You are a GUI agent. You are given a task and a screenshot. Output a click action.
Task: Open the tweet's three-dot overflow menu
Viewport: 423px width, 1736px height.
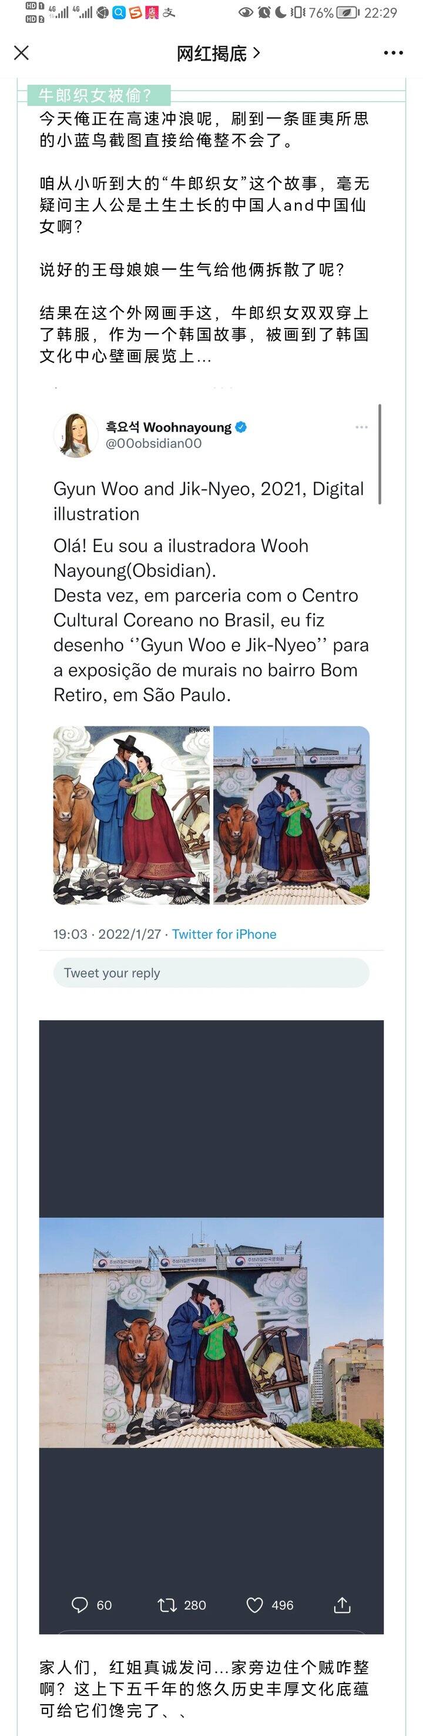coord(361,427)
